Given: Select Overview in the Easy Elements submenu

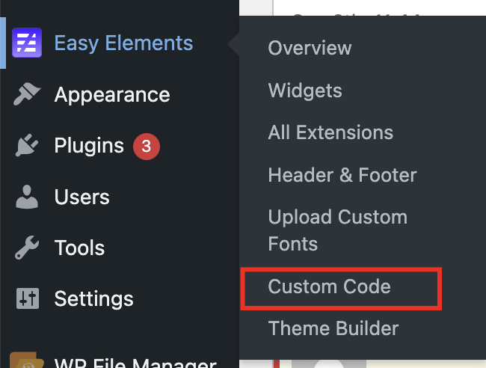Looking at the screenshot, I should pyautogui.click(x=310, y=48).
